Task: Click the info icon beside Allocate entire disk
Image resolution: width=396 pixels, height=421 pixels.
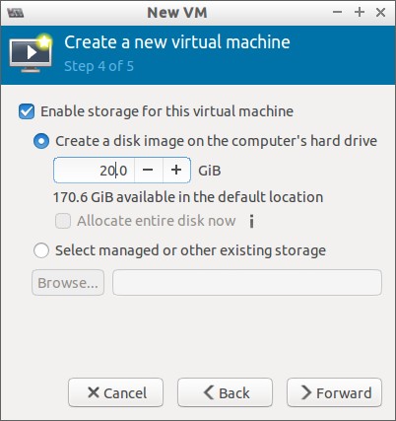Action: point(251,221)
